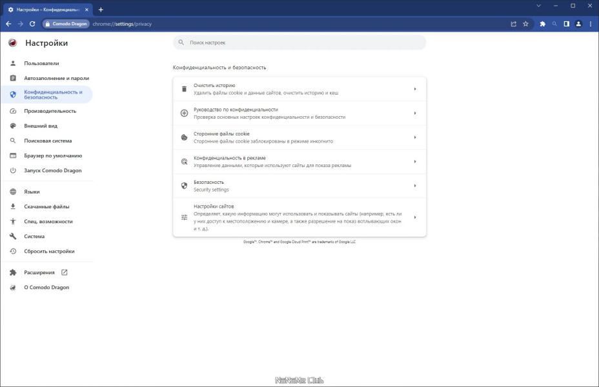The width and height of the screenshot is (599, 387).
Task: Open the tab search chevron in title bar
Action: (x=538, y=6)
